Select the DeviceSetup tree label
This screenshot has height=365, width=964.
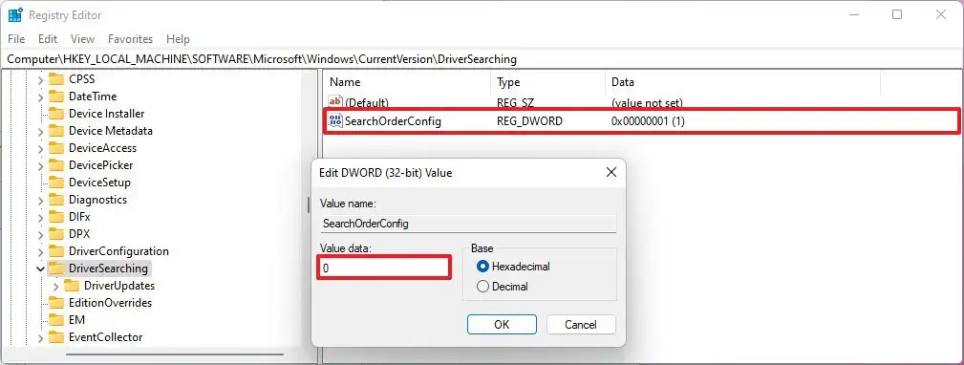click(x=99, y=182)
